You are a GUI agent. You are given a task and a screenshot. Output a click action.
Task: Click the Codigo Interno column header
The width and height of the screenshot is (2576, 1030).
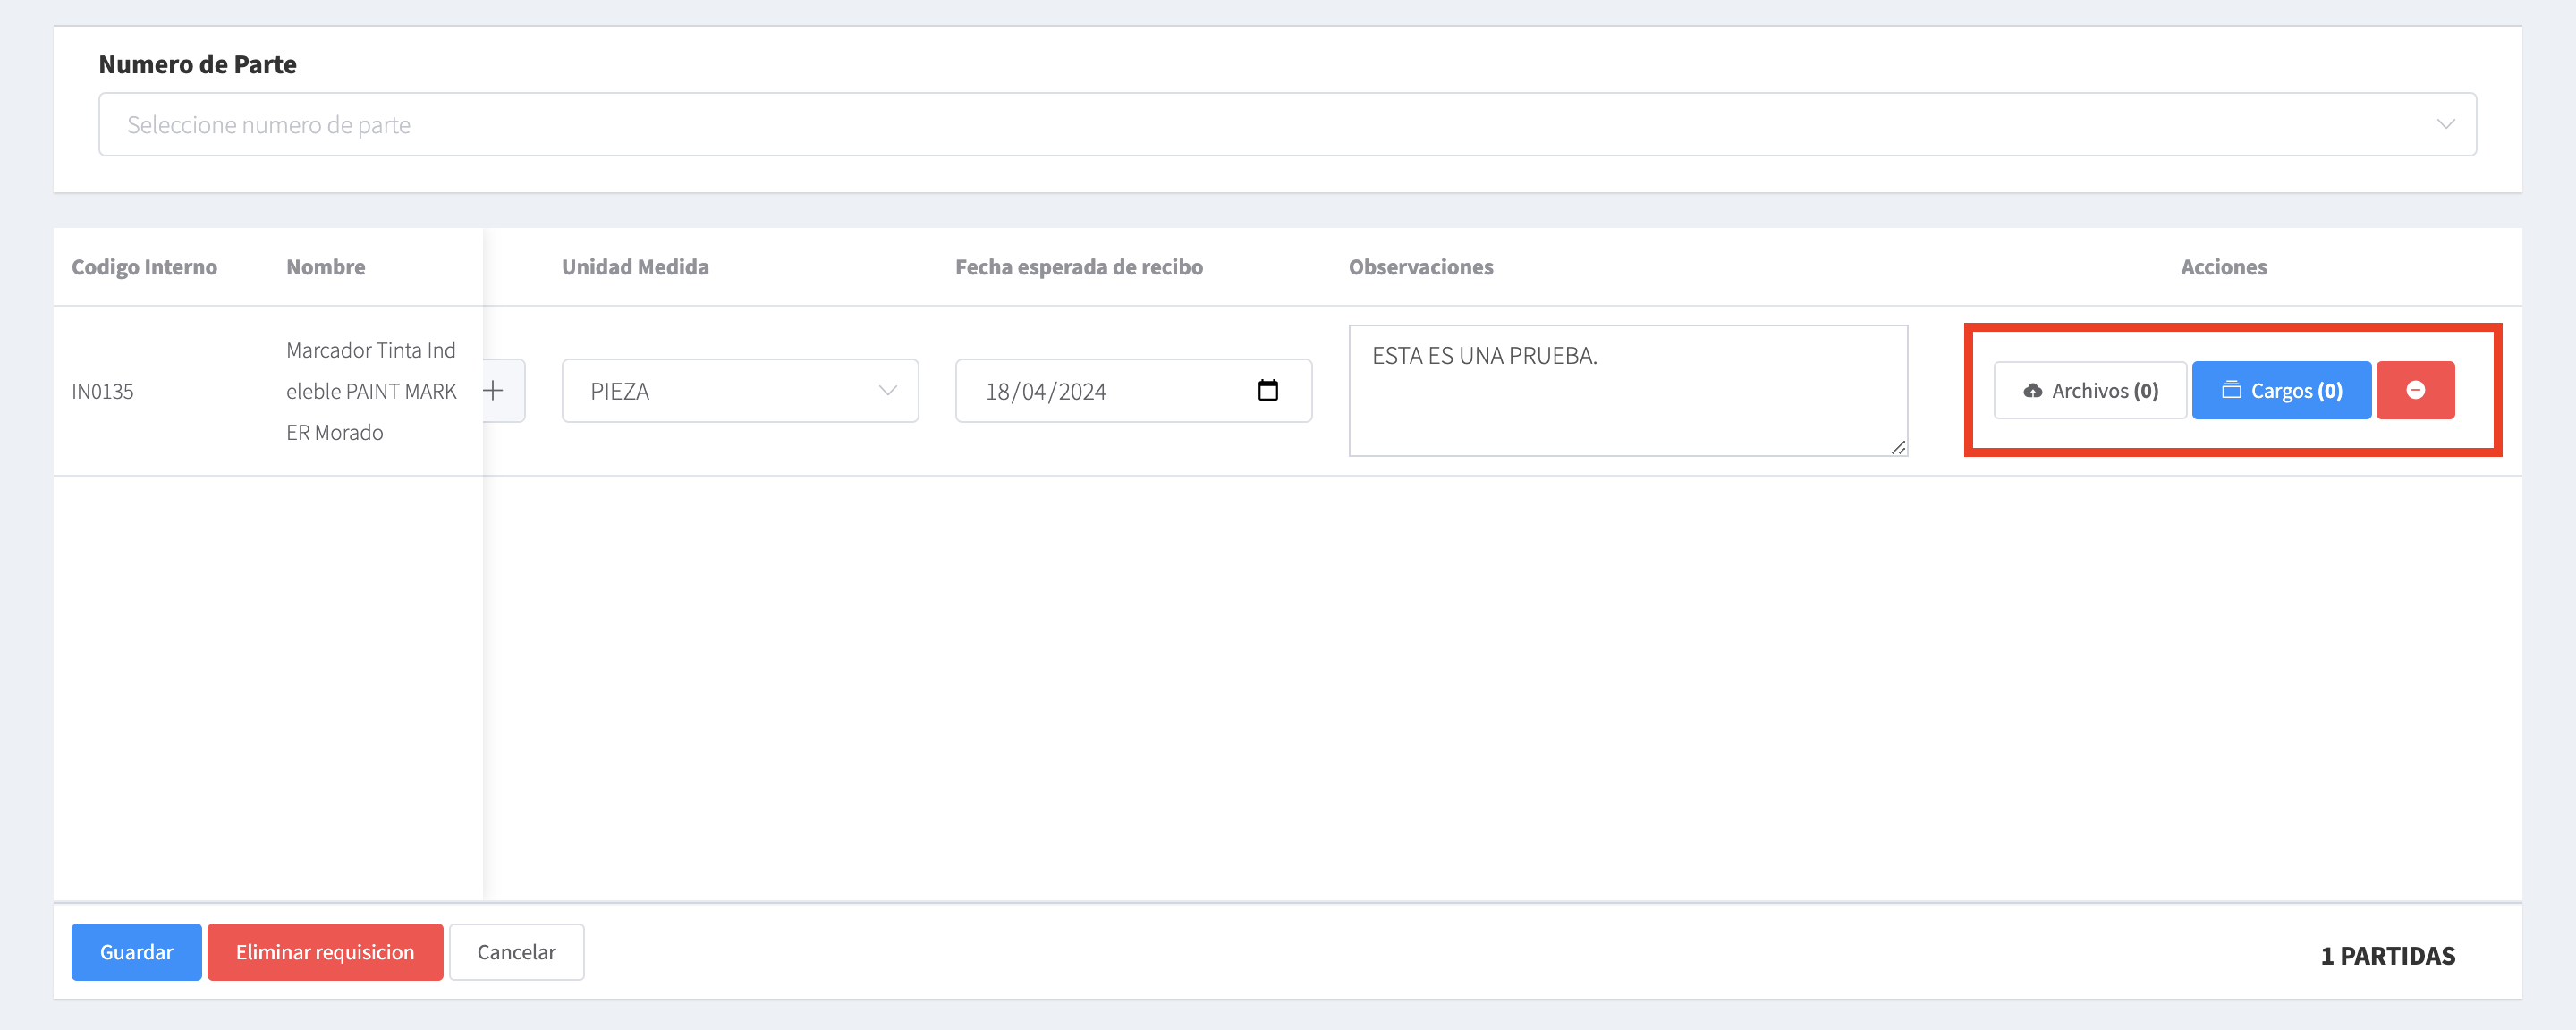pos(144,267)
